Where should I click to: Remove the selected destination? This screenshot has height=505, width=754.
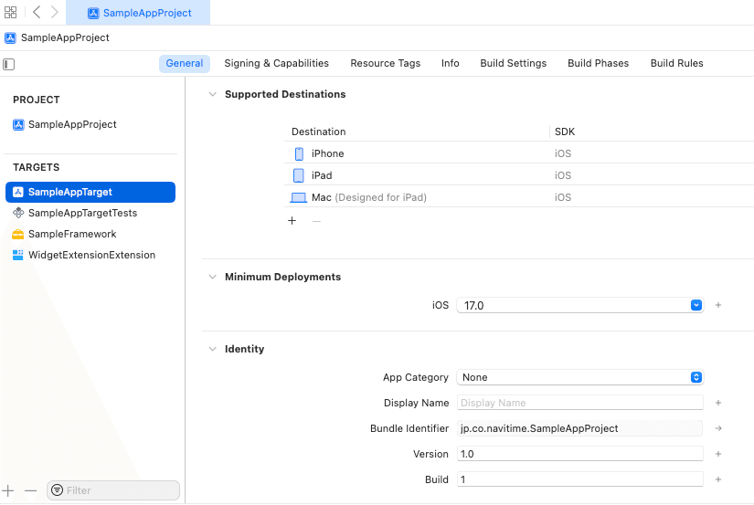(316, 221)
